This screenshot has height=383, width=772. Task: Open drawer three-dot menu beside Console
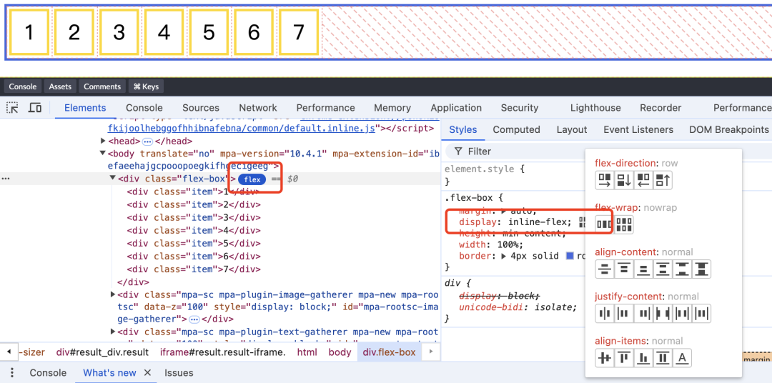[12, 373]
